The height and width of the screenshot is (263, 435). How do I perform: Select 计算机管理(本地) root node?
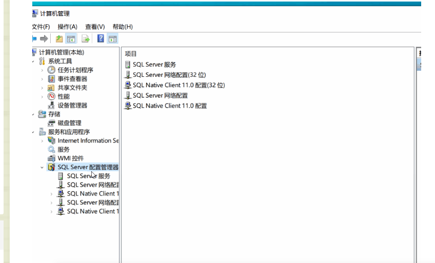pos(61,52)
